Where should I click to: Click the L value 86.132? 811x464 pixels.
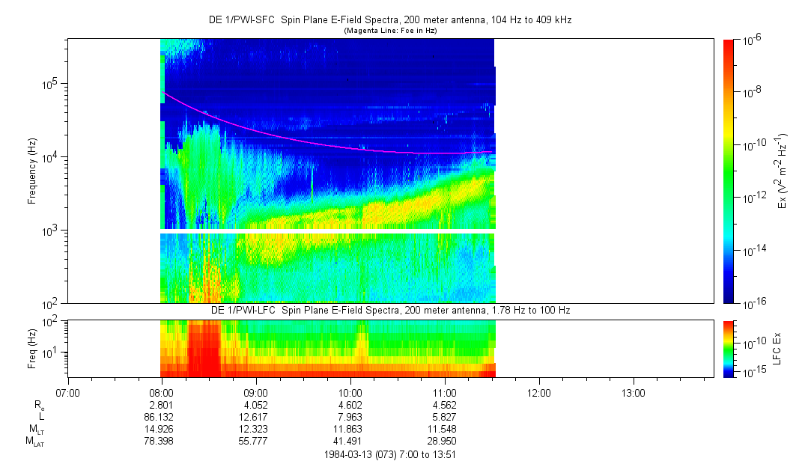coord(157,416)
